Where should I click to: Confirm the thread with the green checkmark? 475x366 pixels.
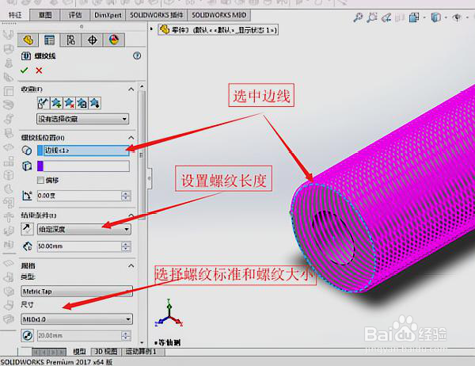tap(25, 71)
